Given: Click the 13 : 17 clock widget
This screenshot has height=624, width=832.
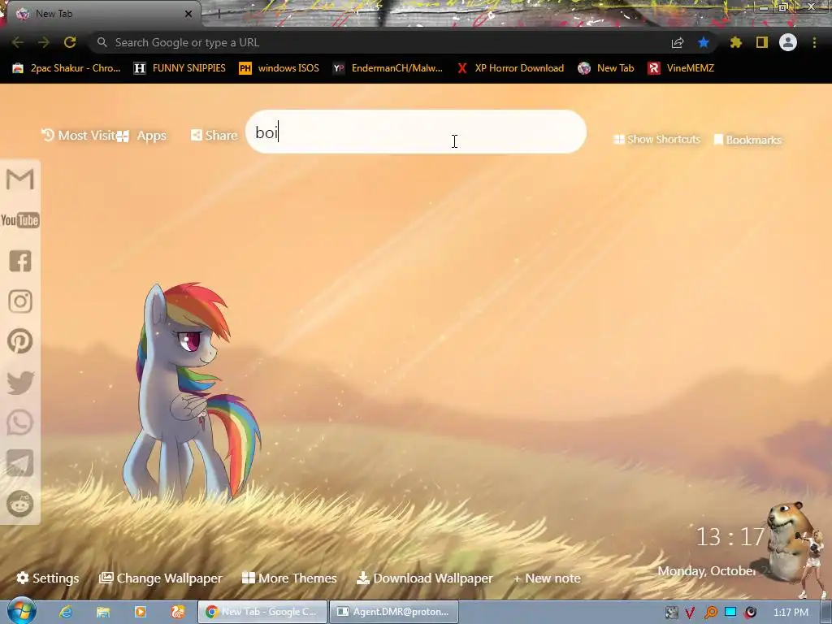Looking at the screenshot, I should [730, 537].
